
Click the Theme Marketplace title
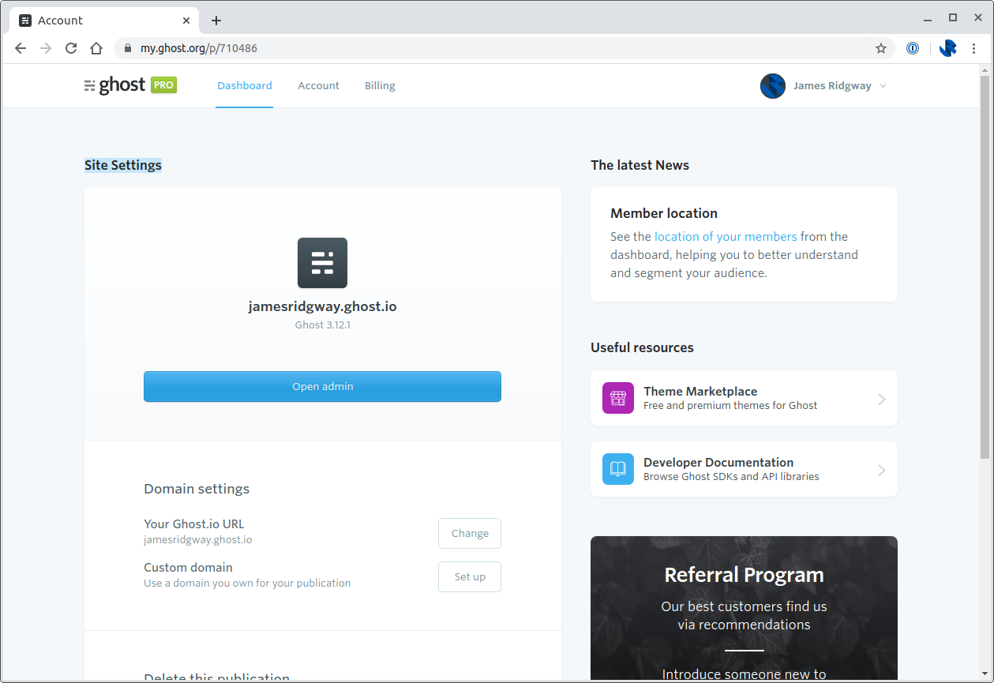coord(700,391)
